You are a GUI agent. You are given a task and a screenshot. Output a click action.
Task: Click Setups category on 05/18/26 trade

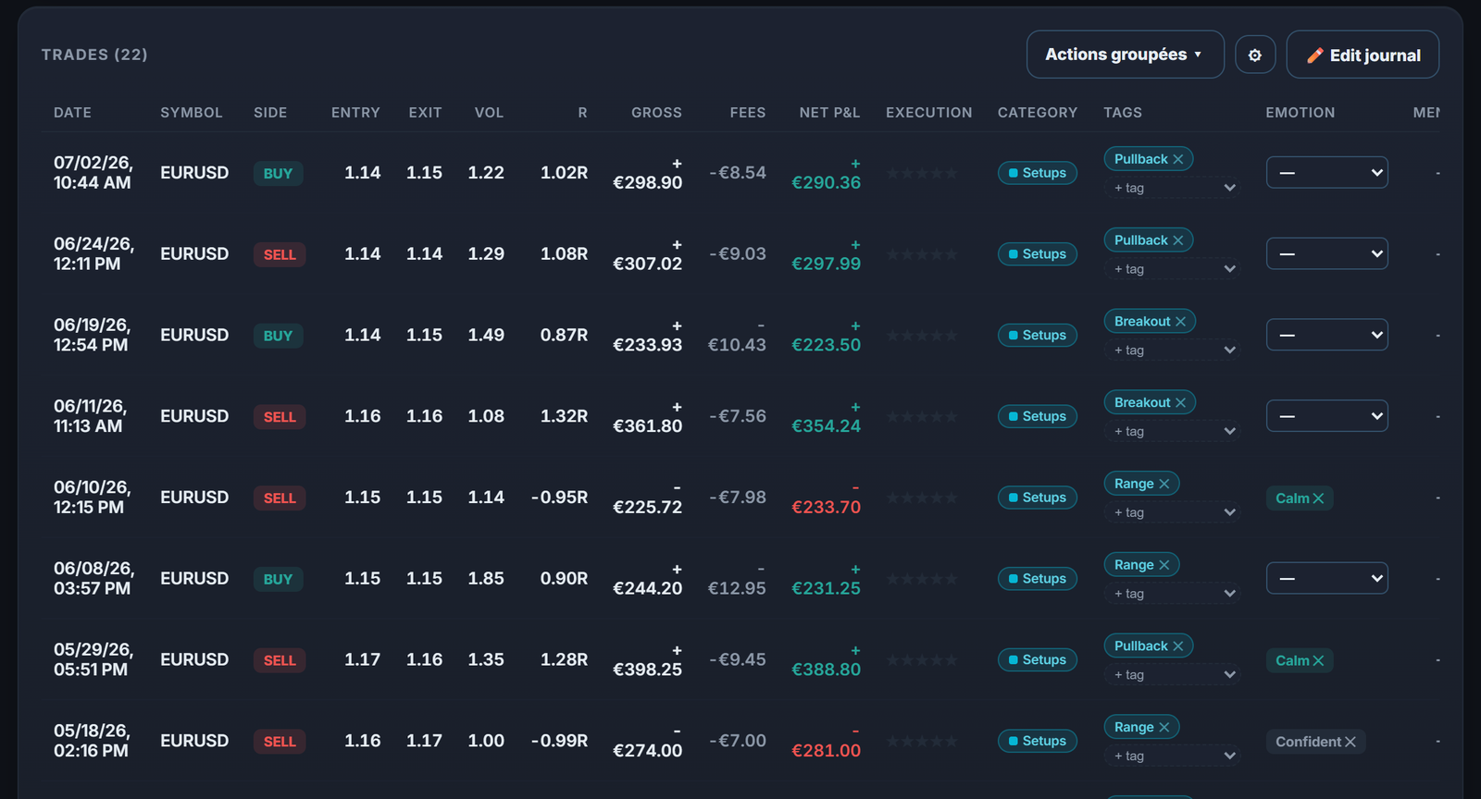click(1038, 742)
